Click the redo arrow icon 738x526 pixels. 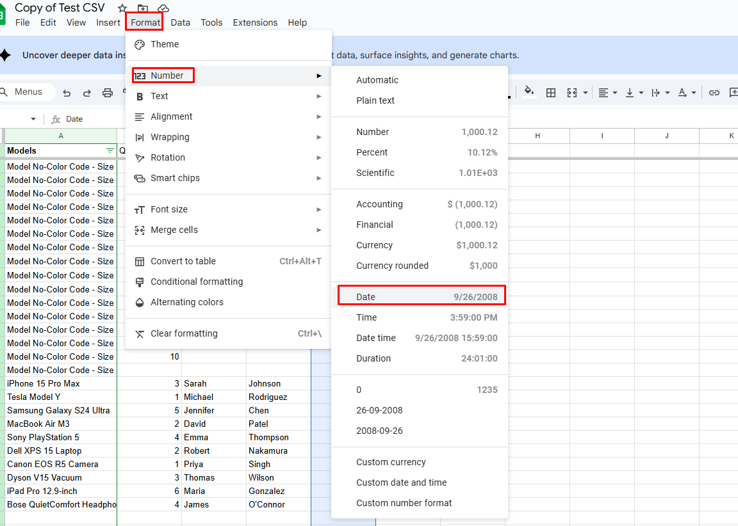click(87, 93)
